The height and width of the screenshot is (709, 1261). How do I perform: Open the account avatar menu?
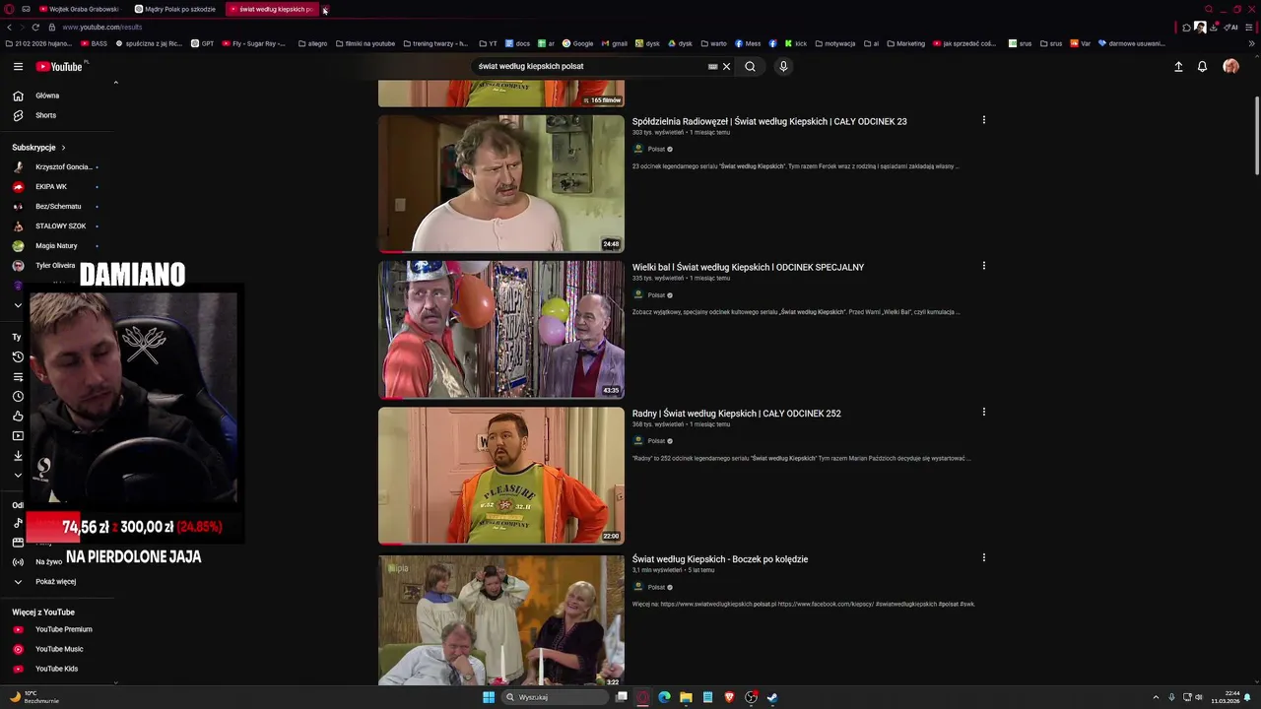click(1230, 66)
